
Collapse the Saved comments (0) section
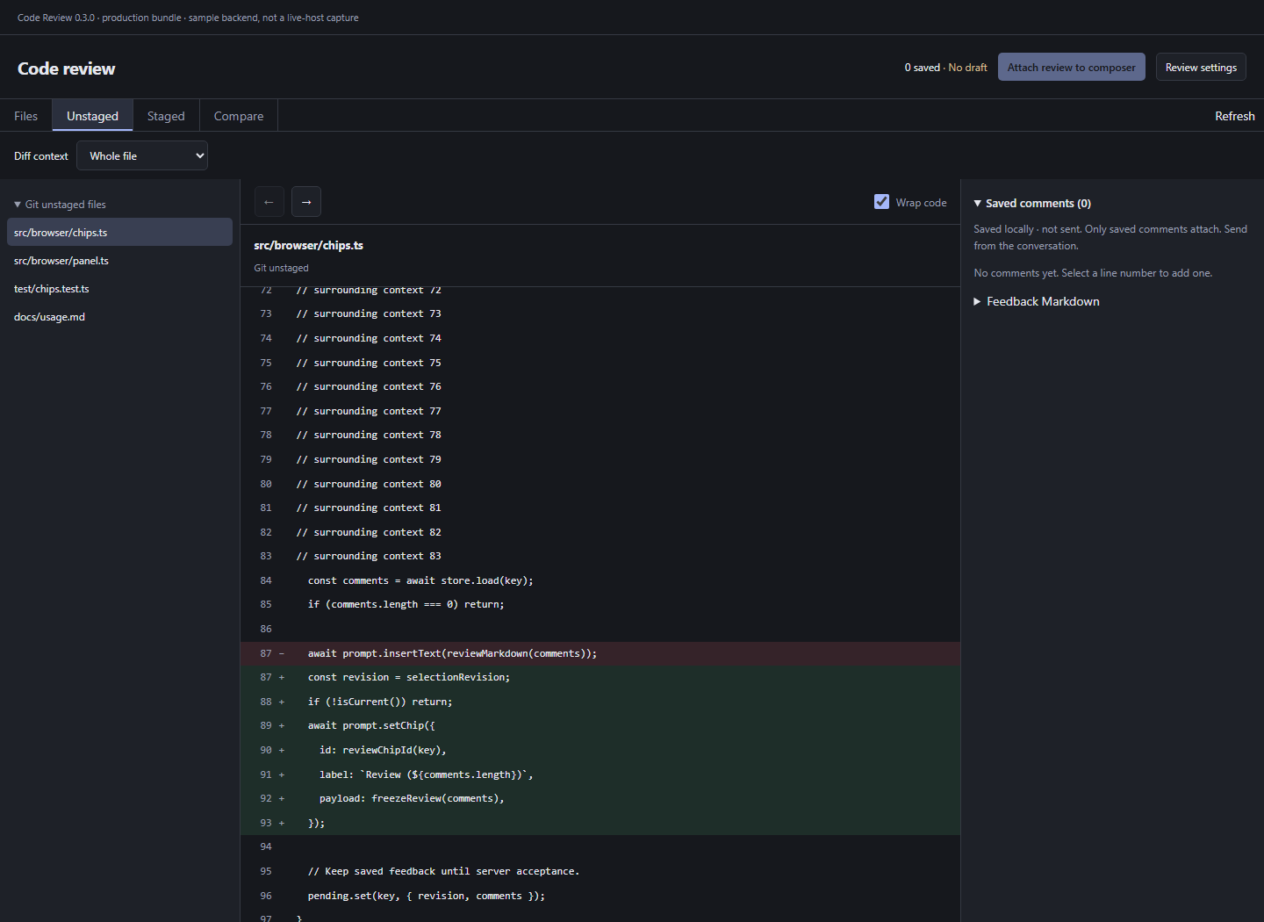pyautogui.click(x=1032, y=203)
